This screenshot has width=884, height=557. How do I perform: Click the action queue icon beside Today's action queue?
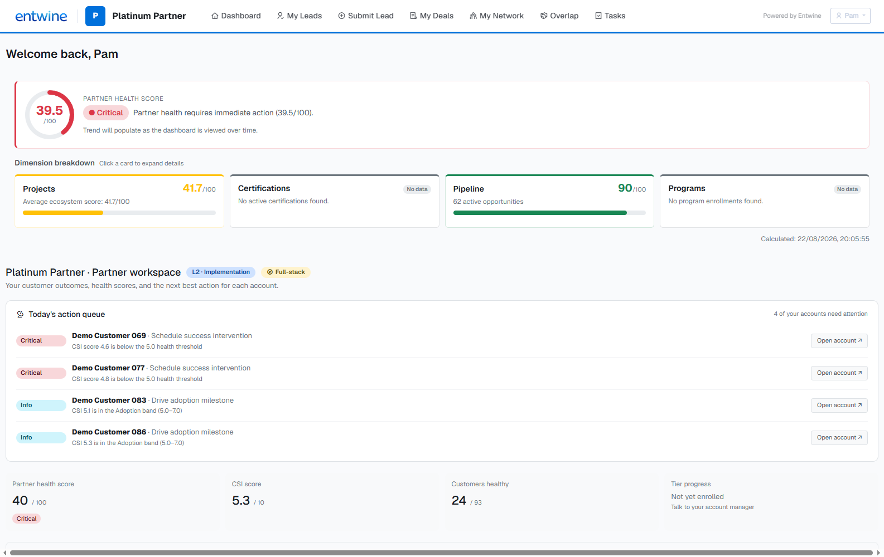point(20,314)
